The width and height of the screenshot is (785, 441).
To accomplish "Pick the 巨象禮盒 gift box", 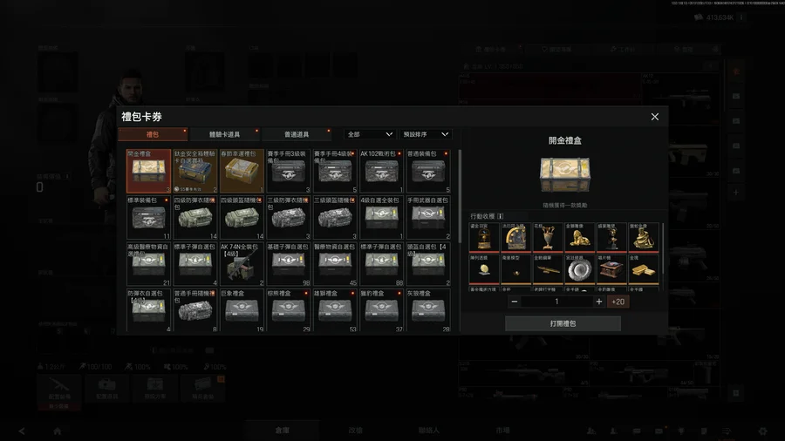I will (x=242, y=310).
